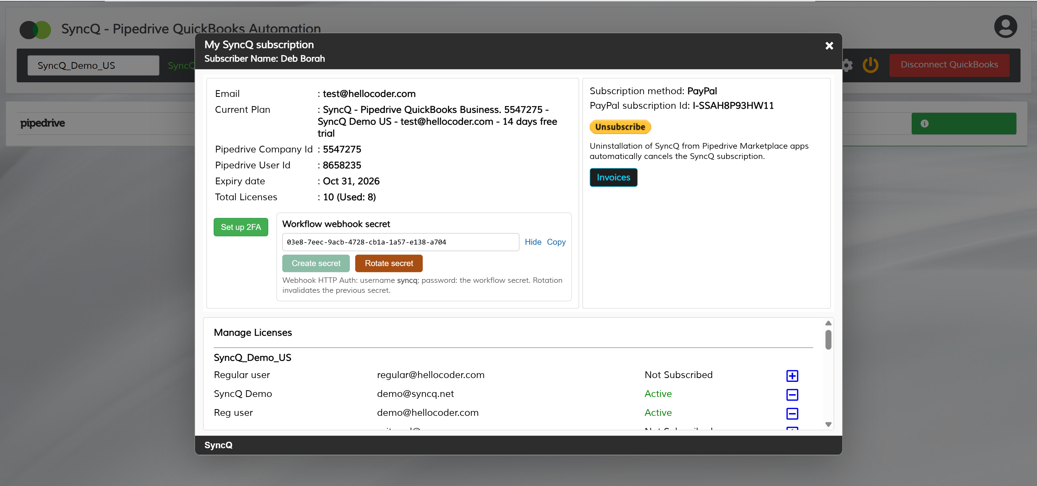This screenshot has height=486, width=1037.
Task: Open the settings gear icon
Action: point(847,65)
